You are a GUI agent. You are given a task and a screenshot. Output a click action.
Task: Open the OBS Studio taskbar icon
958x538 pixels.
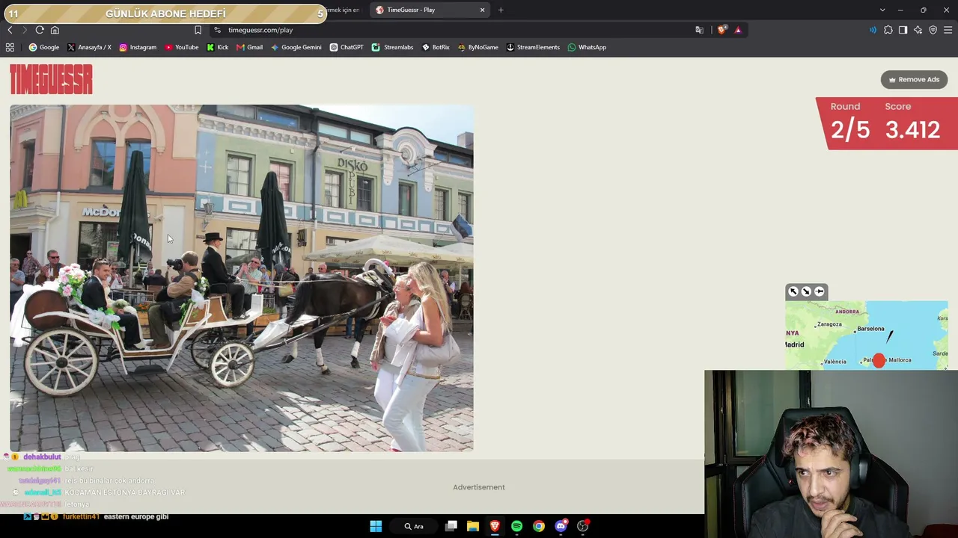583,526
